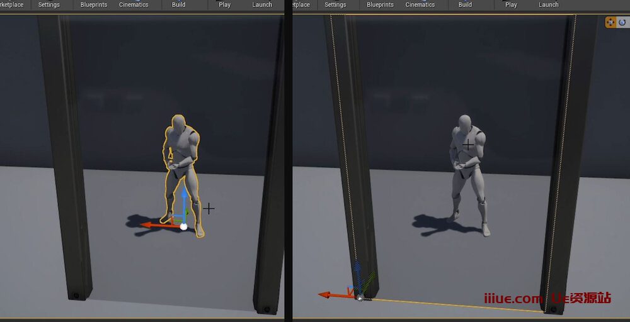630x322 pixels.
Task: Click Launch in the right editor toolbar
Action: coord(548,4)
